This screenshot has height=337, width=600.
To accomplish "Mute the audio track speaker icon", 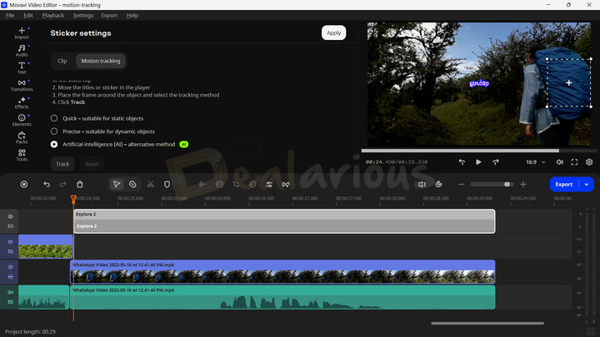I will coord(10,292).
